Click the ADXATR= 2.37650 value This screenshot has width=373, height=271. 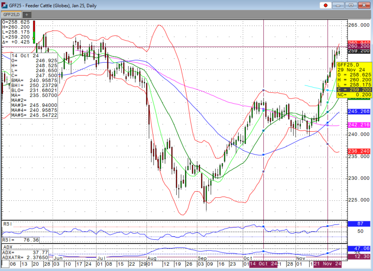click(25, 258)
